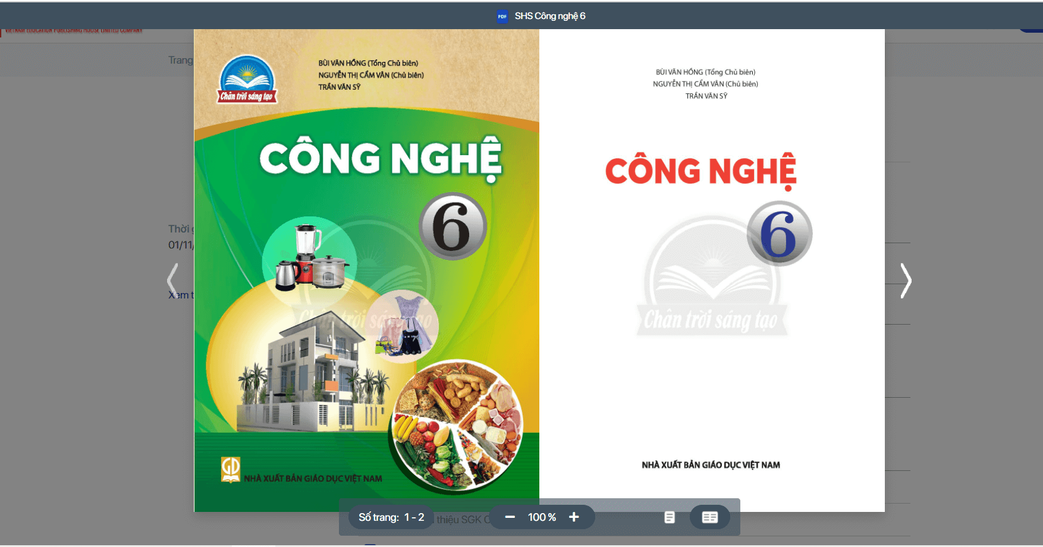Zoom out with the minus button
This screenshot has width=1043, height=547.
[x=510, y=517]
